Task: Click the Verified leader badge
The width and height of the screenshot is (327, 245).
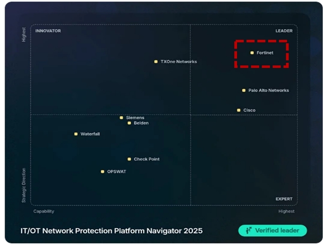Action: (273, 230)
